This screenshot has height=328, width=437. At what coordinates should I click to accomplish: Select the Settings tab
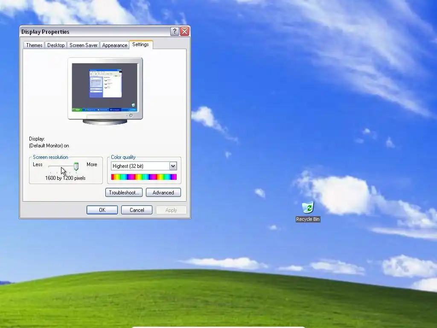[x=141, y=44]
